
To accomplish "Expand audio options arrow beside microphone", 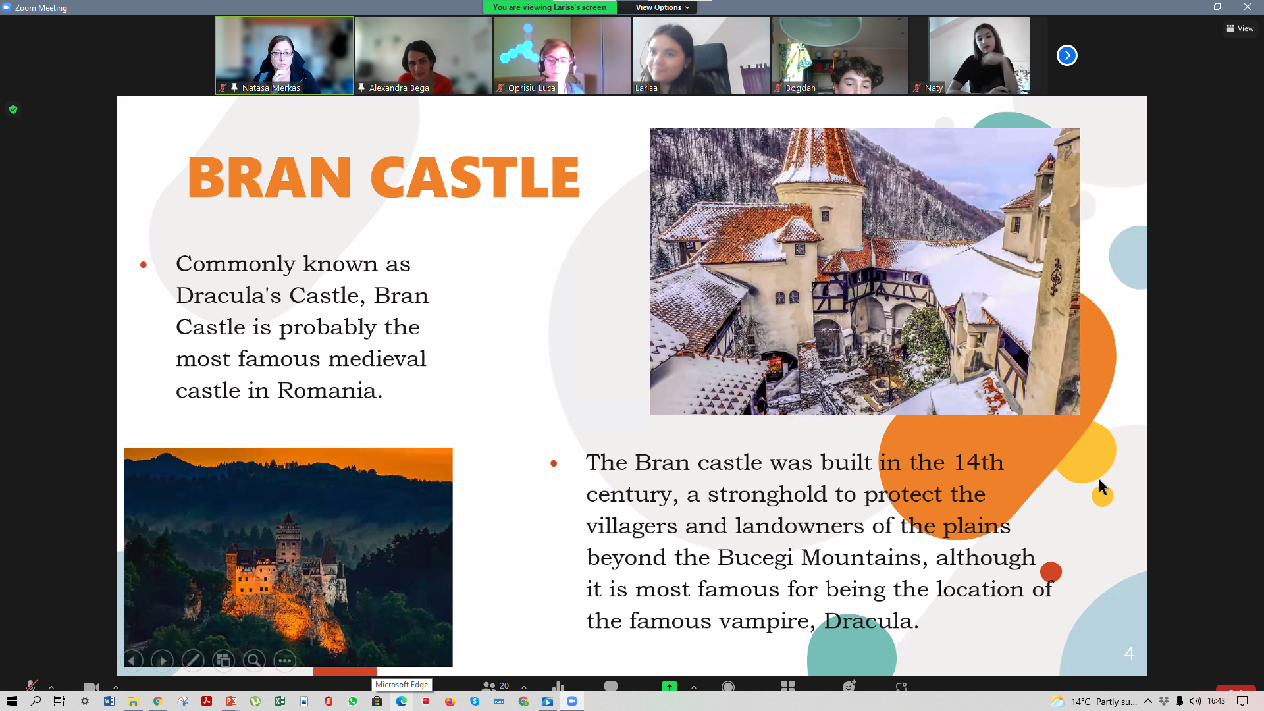I will 51,687.
